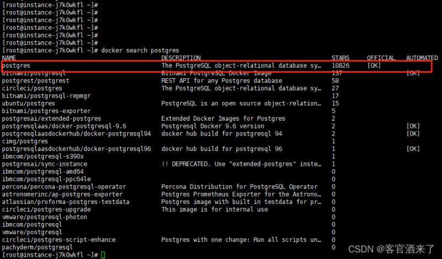This screenshot has width=442, height=259.
Task: Click the 'postgres' image name in first row
Action: 16,66
